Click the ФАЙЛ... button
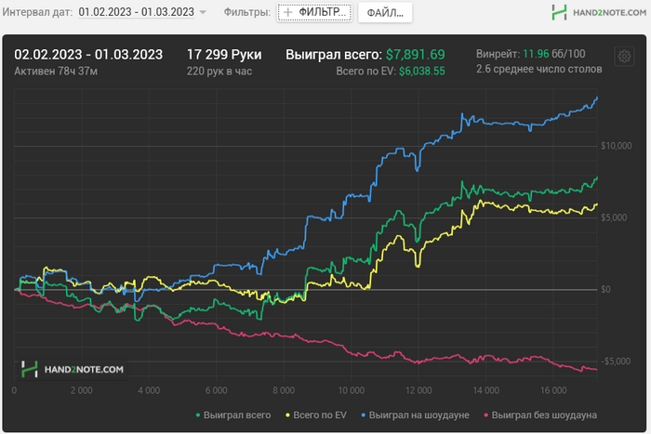The image size is (651, 434). [385, 12]
